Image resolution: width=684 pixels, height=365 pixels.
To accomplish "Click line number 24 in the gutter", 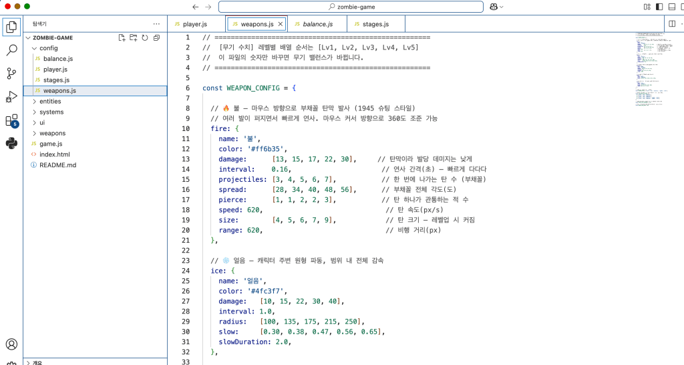I will (x=186, y=271).
